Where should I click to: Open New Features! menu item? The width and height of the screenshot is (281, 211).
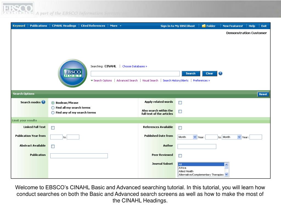coord(233,26)
